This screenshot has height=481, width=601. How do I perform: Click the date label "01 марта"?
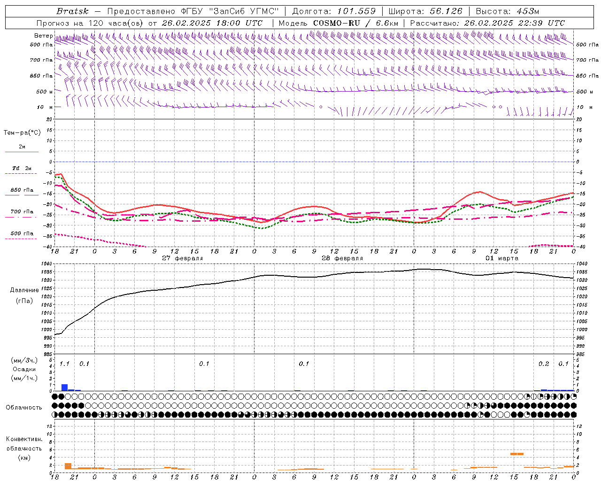coord(502,258)
